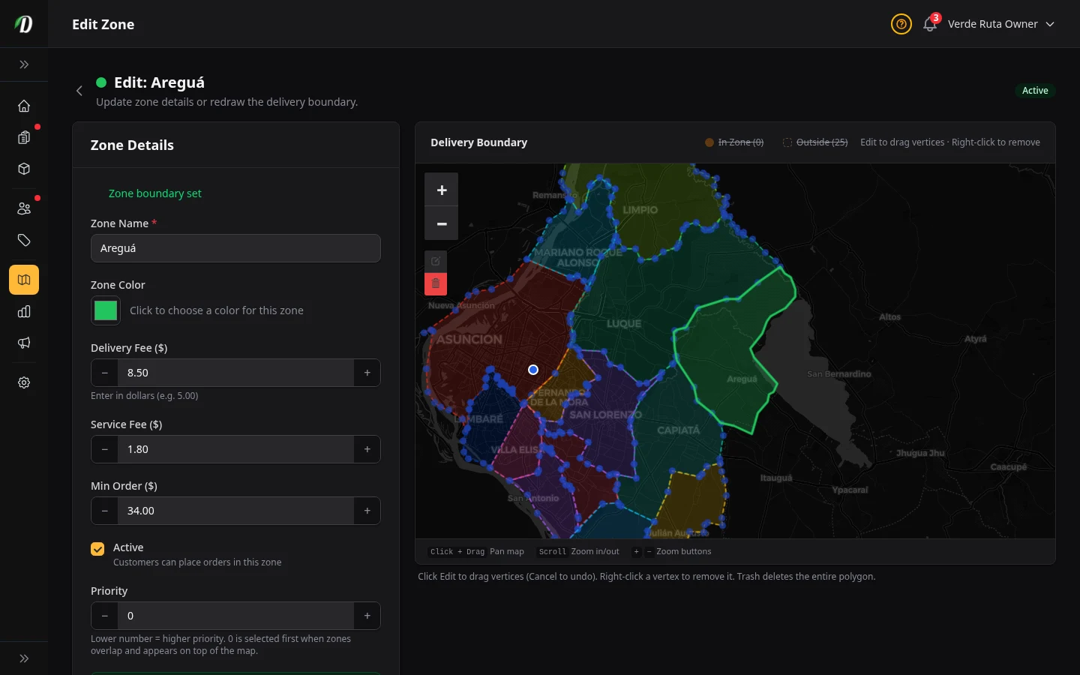Open the Orders clipboard icon in sidebar

24,137
